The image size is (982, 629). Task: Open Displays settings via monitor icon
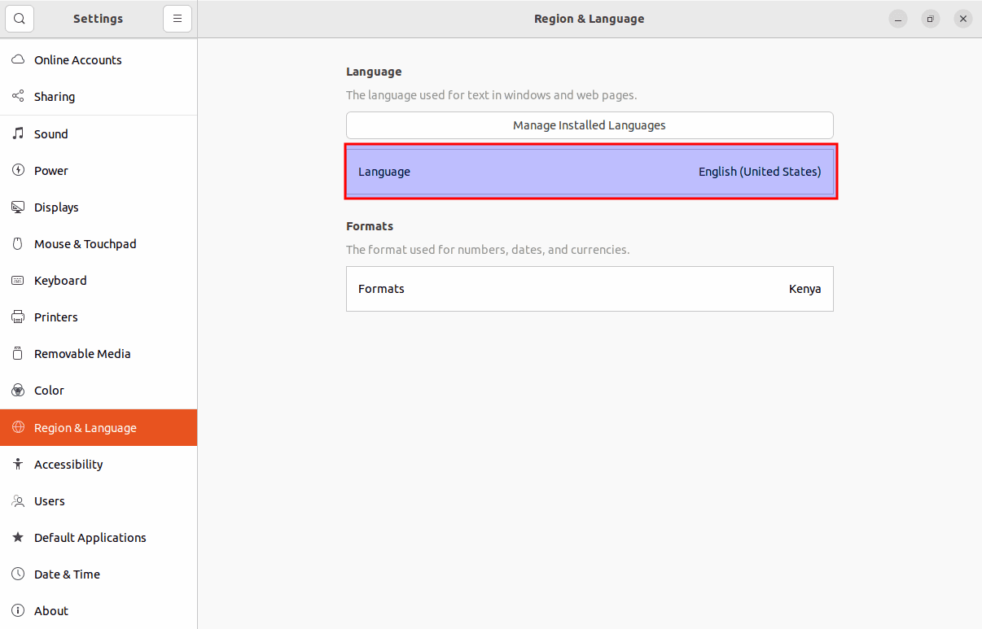[17, 207]
